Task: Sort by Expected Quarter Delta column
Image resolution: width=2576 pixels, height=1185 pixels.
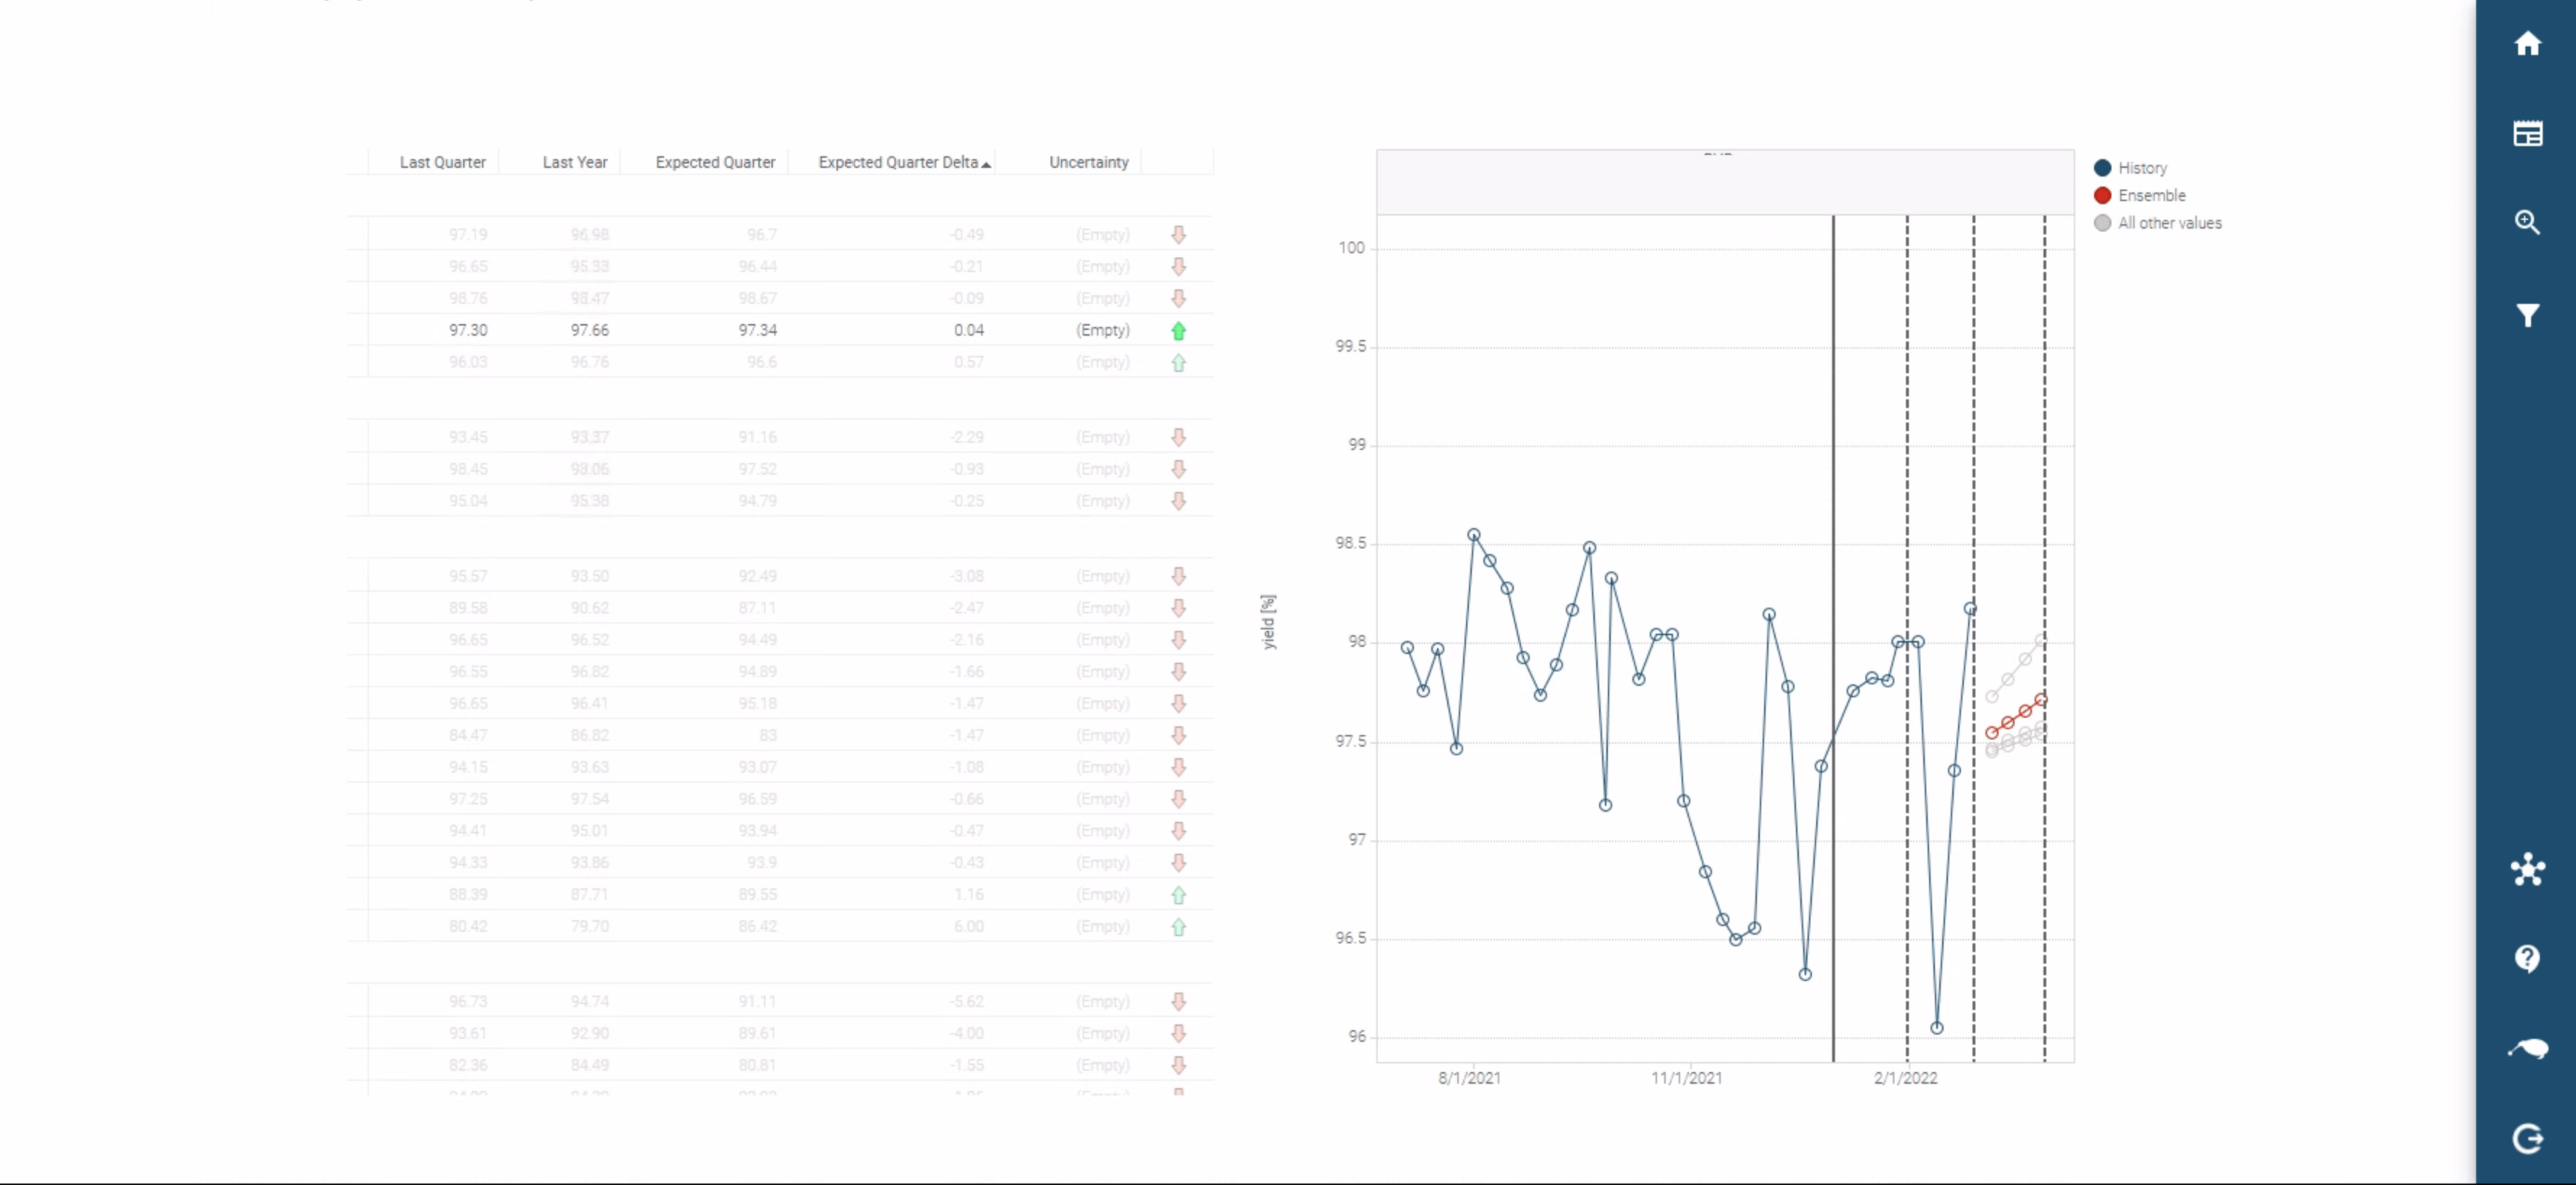Action: (x=897, y=162)
